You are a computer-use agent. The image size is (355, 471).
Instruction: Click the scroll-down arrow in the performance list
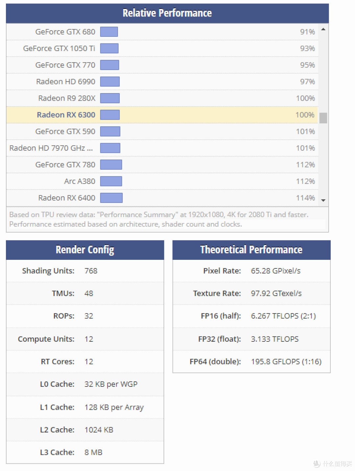point(323,200)
